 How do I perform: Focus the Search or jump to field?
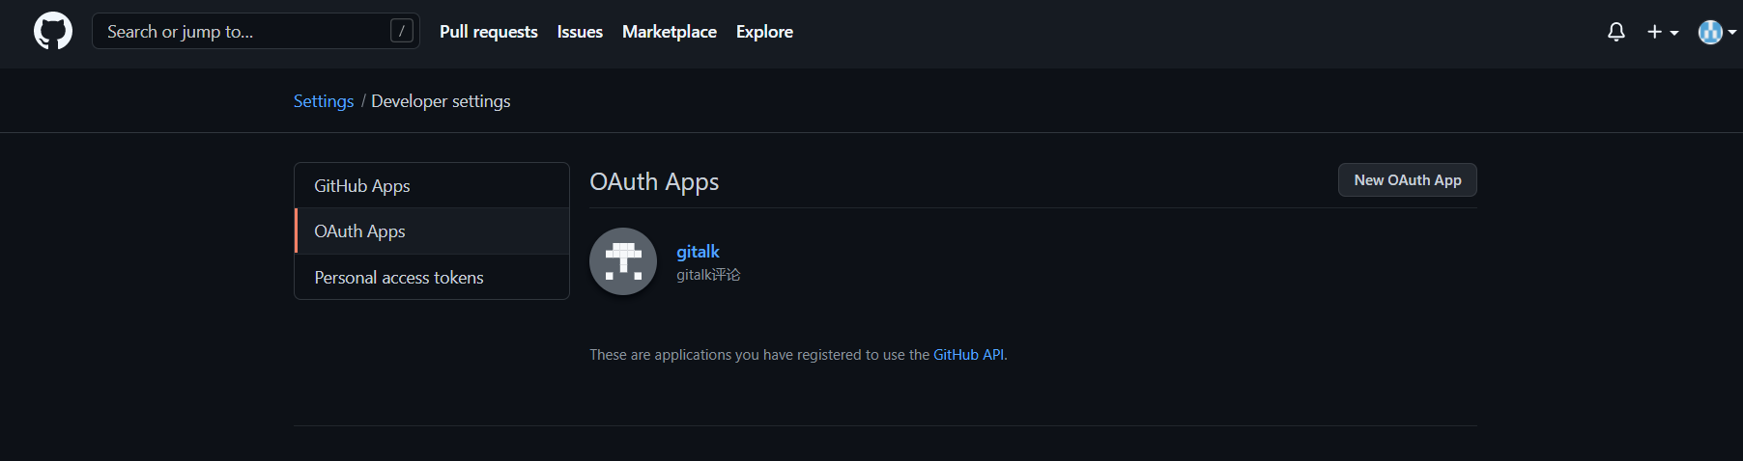pyautogui.click(x=242, y=32)
